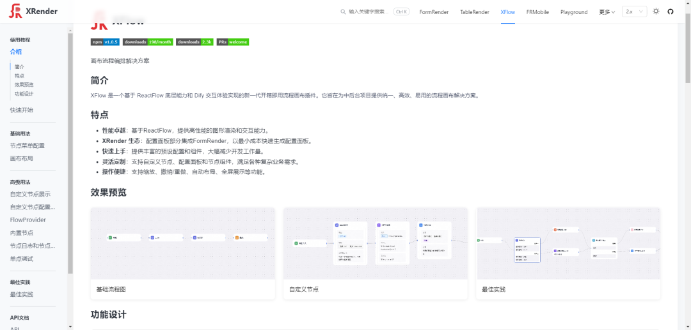The image size is (691, 330).
Task: Click the 高级用法 sidebar section label
Action: [x=20, y=182]
